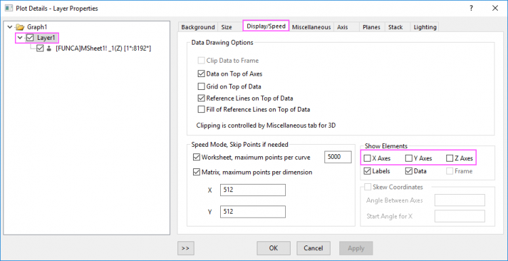This screenshot has width=508, height=261.
Task: Select the Display/Speed tab
Action: click(266, 26)
